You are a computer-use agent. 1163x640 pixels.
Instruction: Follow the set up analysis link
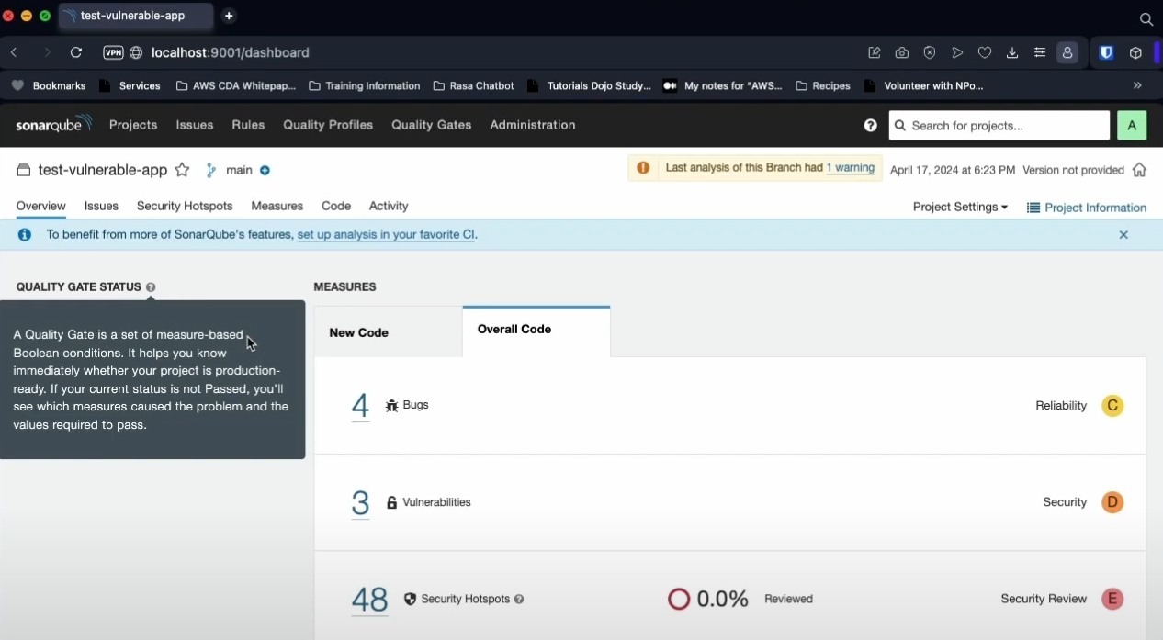[387, 234]
